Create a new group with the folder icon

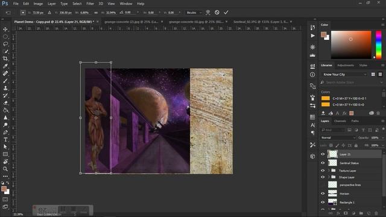(x=361, y=213)
